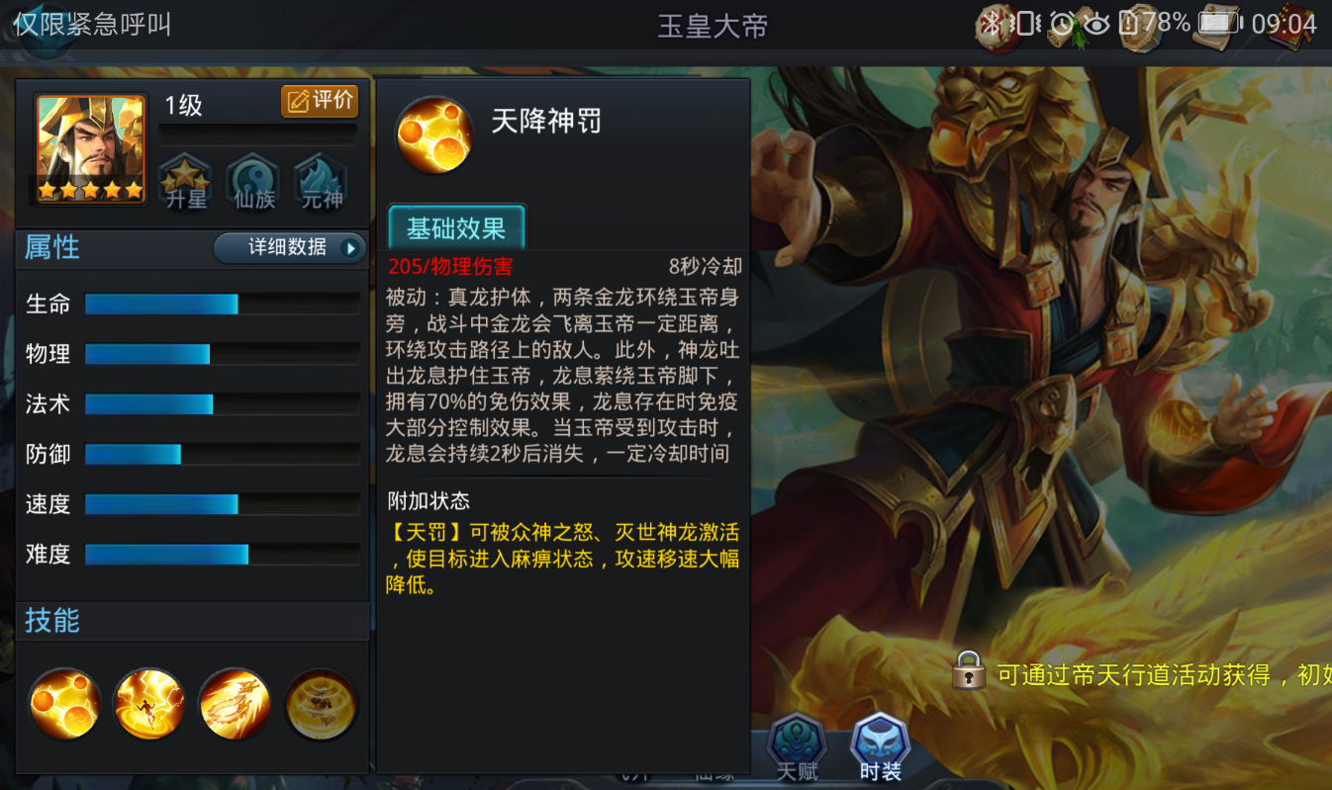Tap the hero portrait thumbnail
Image resolution: width=1332 pixels, height=790 pixels.
point(90,148)
